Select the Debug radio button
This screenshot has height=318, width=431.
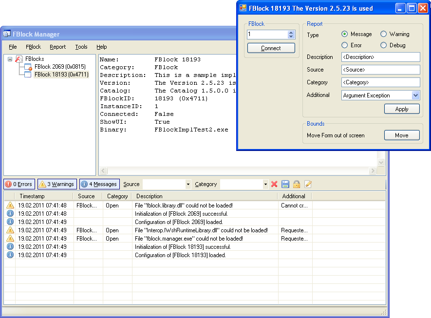pos(384,45)
